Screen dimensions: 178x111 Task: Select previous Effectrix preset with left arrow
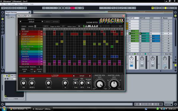pyautogui.click(x=20, y=22)
